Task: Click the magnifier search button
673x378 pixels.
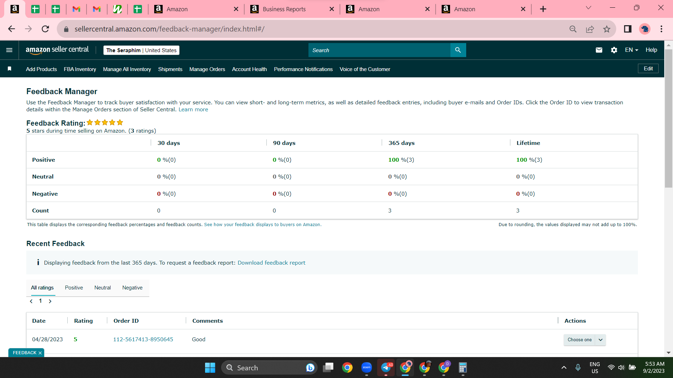Action: point(458,50)
